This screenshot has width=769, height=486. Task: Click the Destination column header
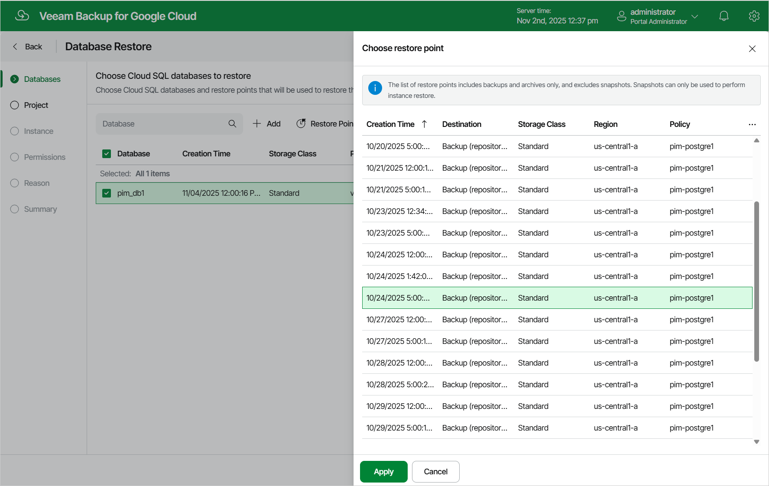click(x=462, y=124)
